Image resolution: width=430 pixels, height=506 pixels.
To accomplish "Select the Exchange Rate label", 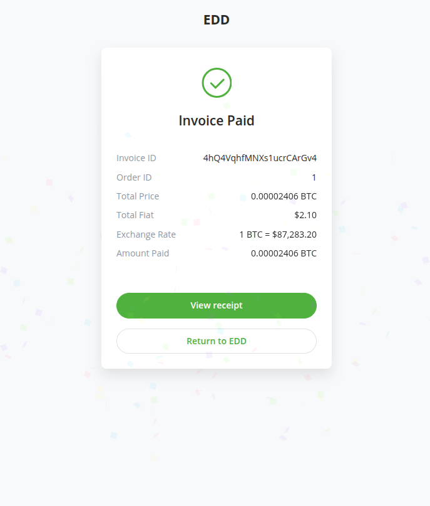I will (146, 235).
